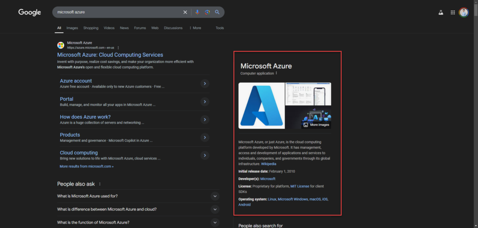Click the magnifying glass search icon

click(218, 12)
